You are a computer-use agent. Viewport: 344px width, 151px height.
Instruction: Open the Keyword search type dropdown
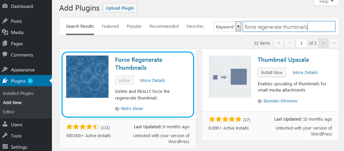coord(228,26)
